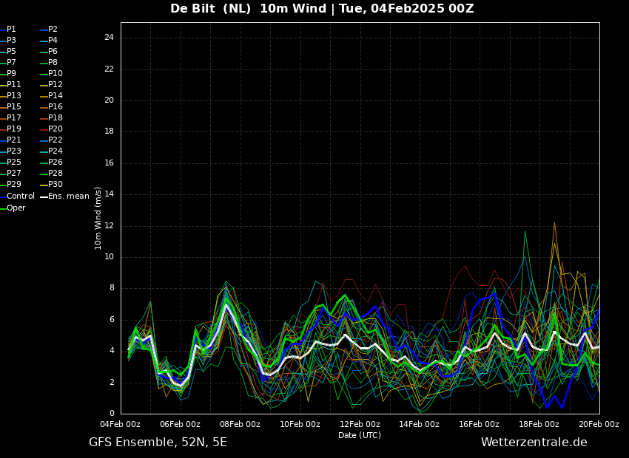Viewport: 629px width, 458px height.
Task: Click the 10m Wind (m/s) axis title
Action: click(x=98, y=218)
